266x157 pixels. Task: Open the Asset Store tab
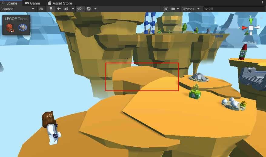pos(60,3)
